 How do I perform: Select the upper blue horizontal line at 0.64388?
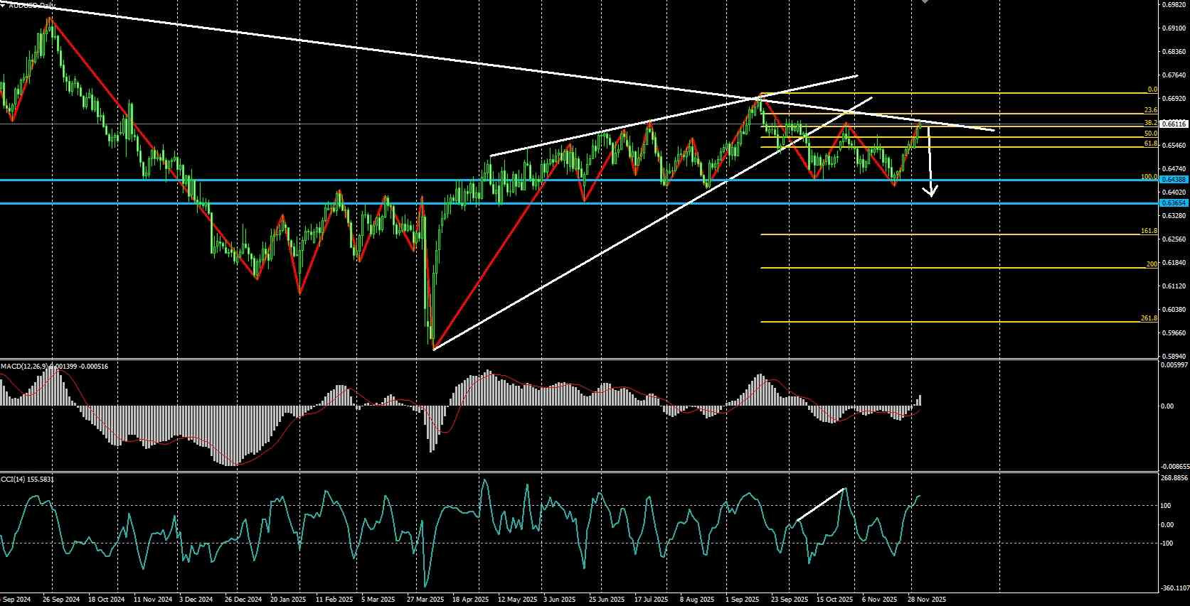point(580,180)
